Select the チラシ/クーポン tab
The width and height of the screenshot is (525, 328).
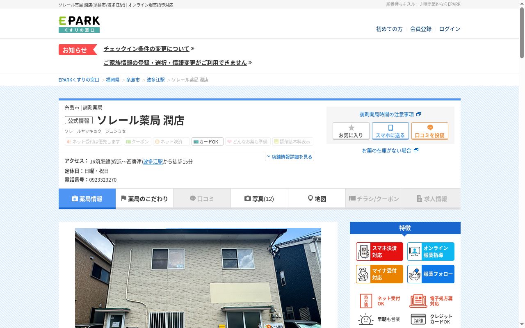tap(374, 198)
